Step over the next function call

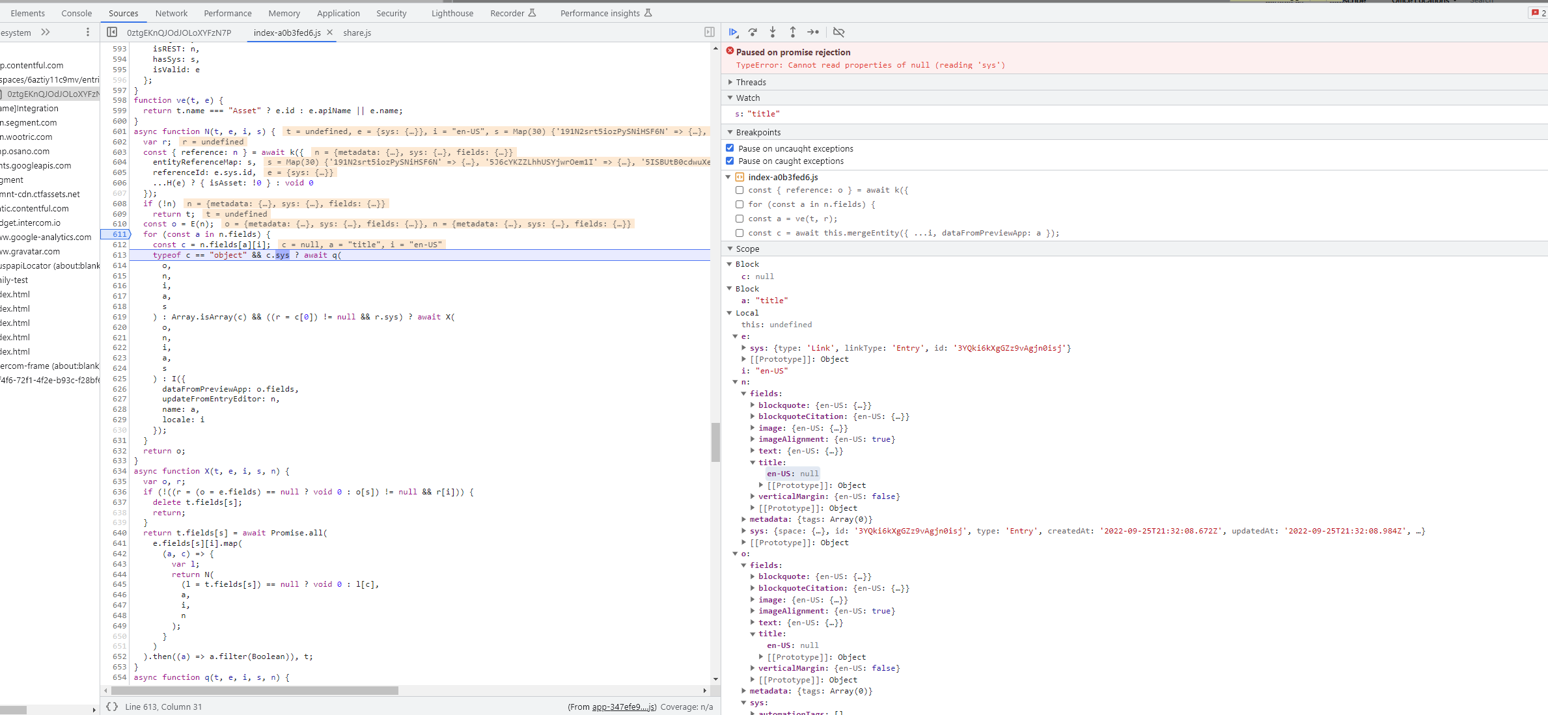pos(753,32)
